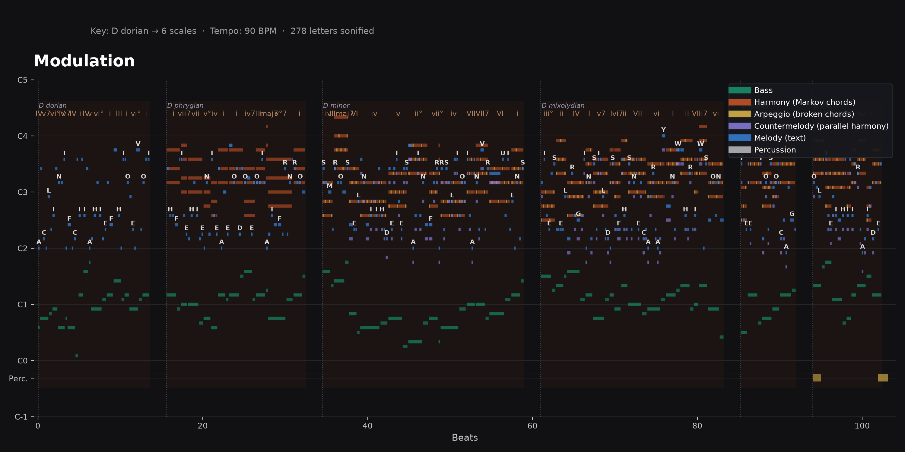Click the C1 pitch axis label
This screenshot has height=452, width=905.
tap(23, 305)
